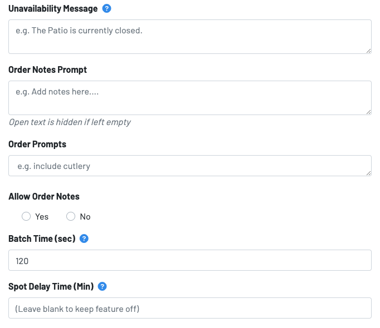The height and width of the screenshot is (328, 380).
Task: Click the Spot Delay Time (Min) label
Action: coord(51,286)
